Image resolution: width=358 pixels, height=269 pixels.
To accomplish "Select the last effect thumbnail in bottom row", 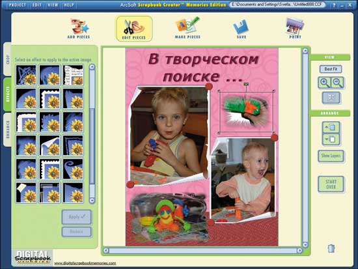I will [73, 193].
